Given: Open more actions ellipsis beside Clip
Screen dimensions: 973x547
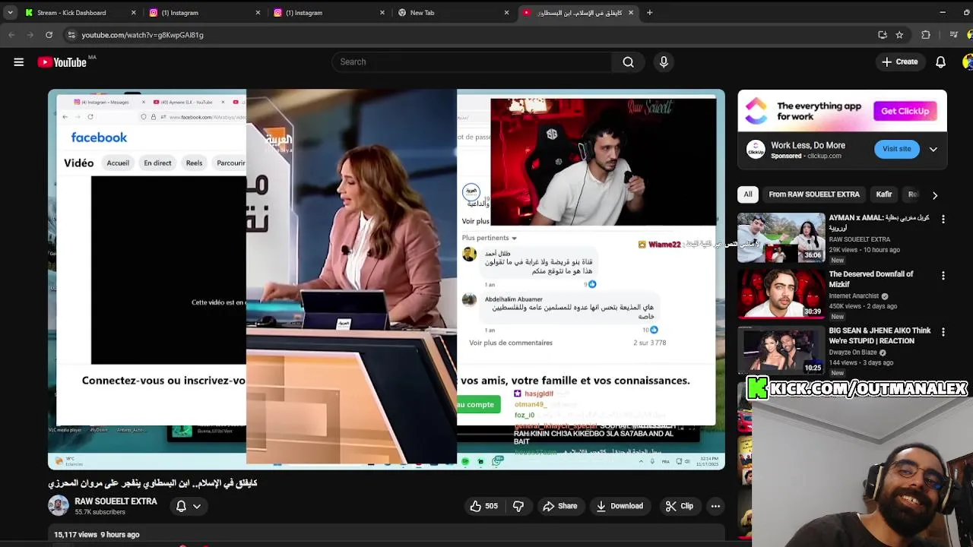Looking at the screenshot, I should click(715, 506).
